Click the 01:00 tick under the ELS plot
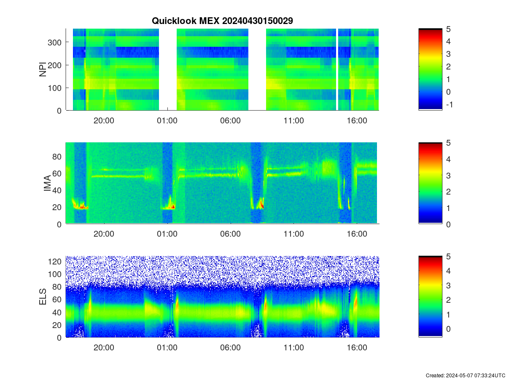Viewport: 506px width, 379px height. [x=167, y=348]
